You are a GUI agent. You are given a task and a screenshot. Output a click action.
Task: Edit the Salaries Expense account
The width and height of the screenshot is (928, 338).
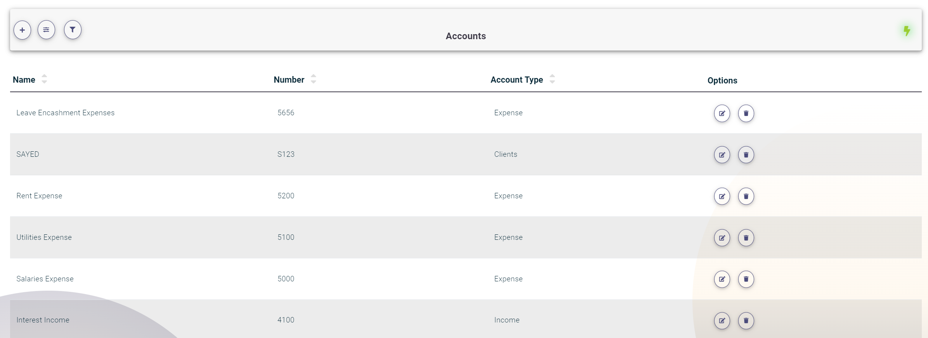[x=722, y=279]
